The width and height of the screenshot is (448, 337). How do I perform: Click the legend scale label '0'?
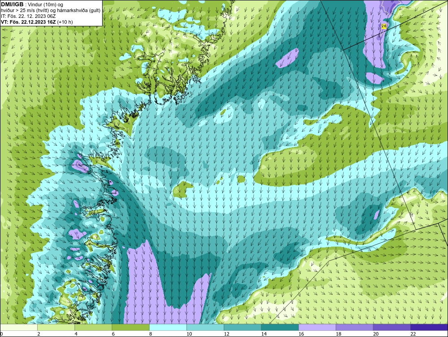point(1,334)
